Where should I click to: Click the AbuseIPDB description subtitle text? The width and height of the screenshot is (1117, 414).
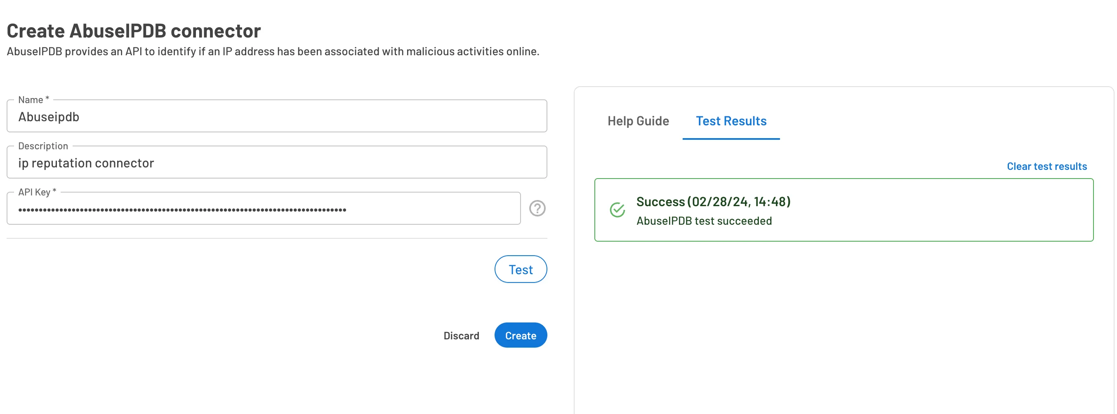[273, 51]
